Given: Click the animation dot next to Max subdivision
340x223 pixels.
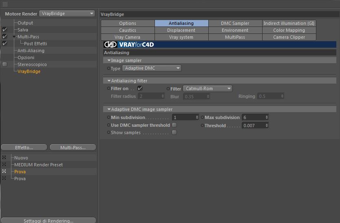Looking at the screenshot, I should click(202, 117).
